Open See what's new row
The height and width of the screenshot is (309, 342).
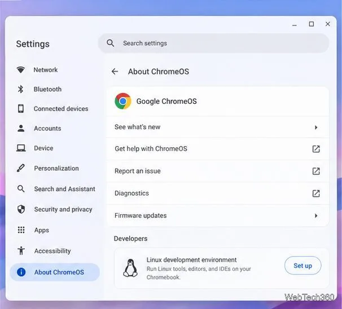[217, 127]
